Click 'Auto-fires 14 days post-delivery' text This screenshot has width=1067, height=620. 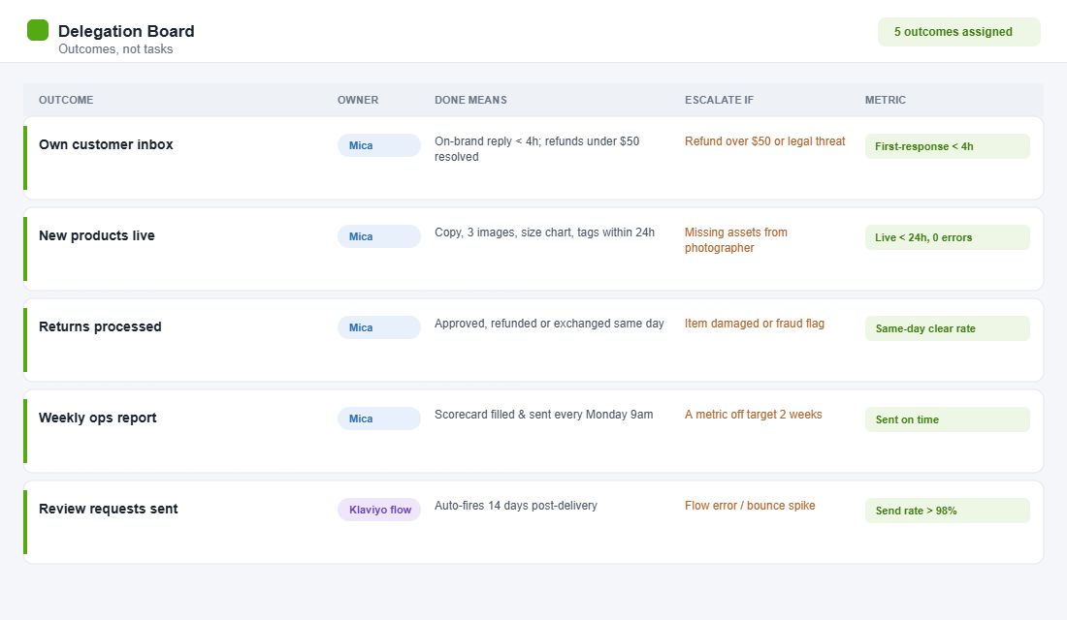pyautogui.click(x=516, y=506)
